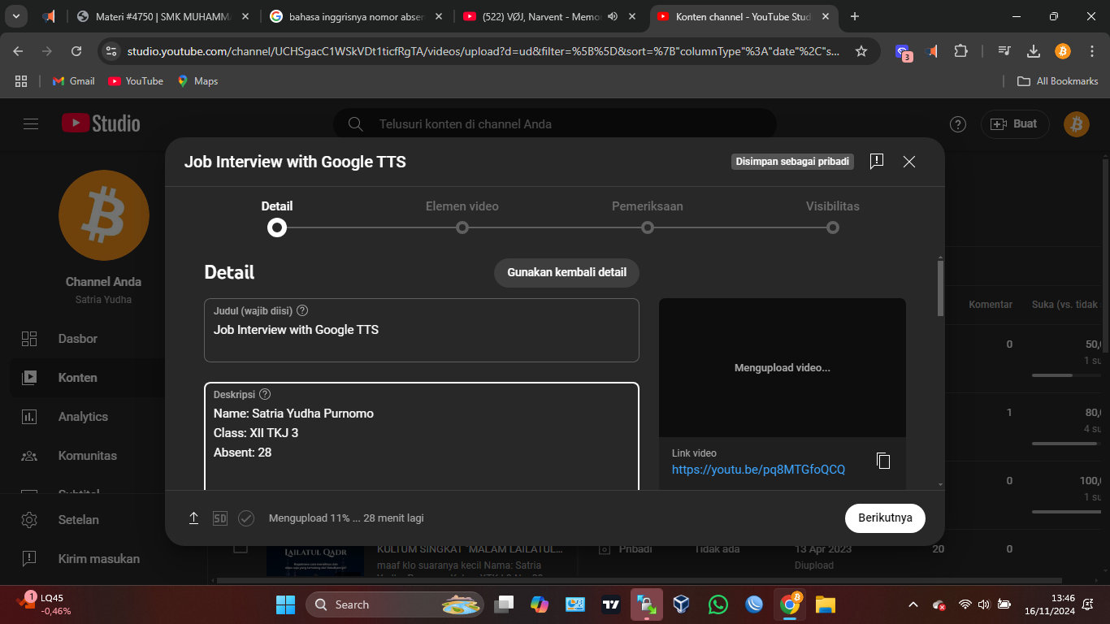Click Disimpan sebagai pribadi badge

point(792,162)
